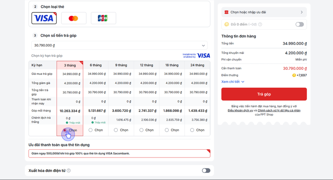Click the voucher icon beside Chọn hoặc nhập ưu đãi
The image size is (333, 180).
pyautogui.click(x=226, y=12)
